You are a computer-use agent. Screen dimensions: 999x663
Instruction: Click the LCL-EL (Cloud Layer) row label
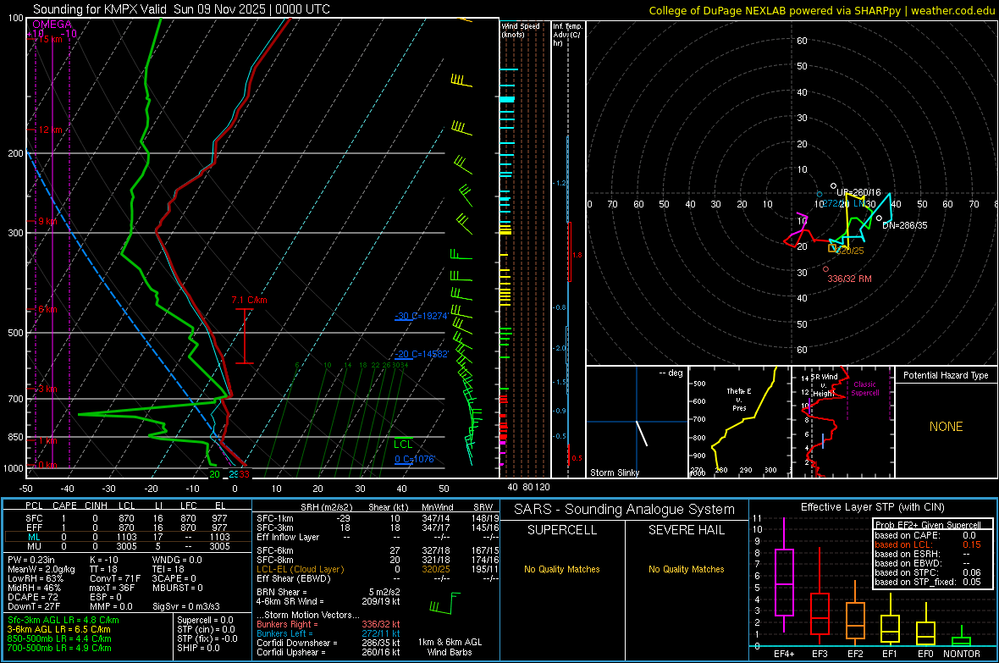[300, 569]
